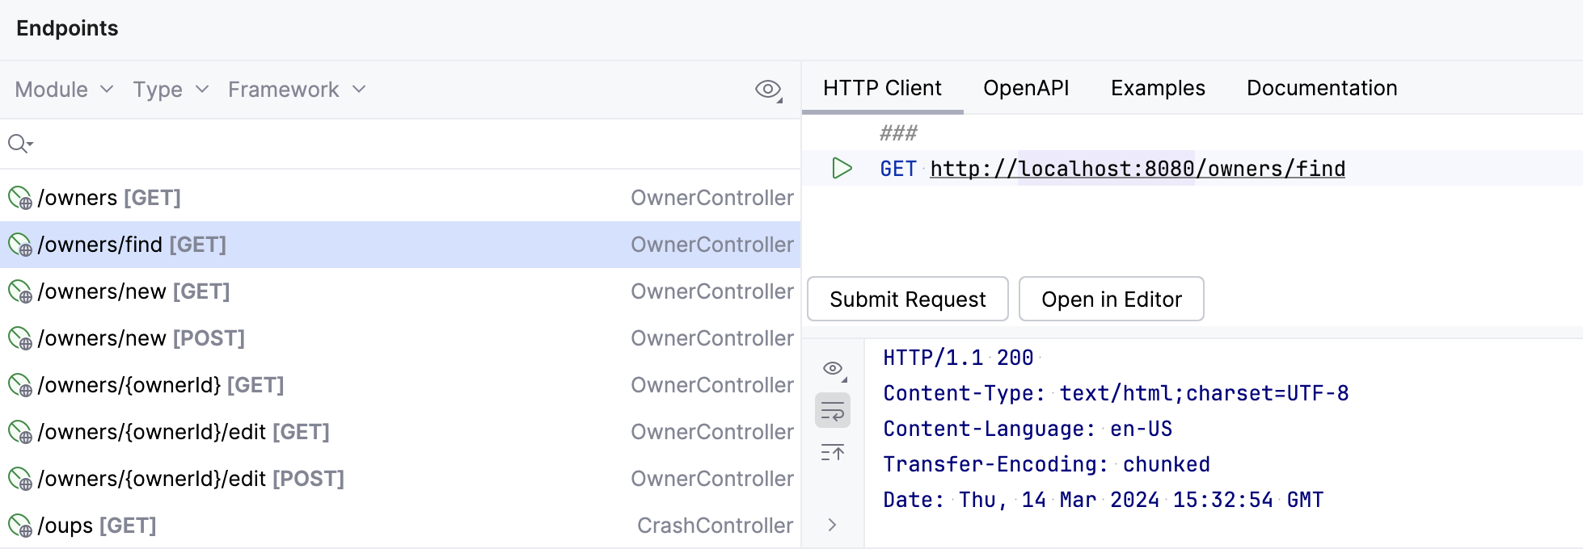The image size is (1583, 549).
Task: Toggle soft-wrap in the response pane
Action: pos(832,411)
